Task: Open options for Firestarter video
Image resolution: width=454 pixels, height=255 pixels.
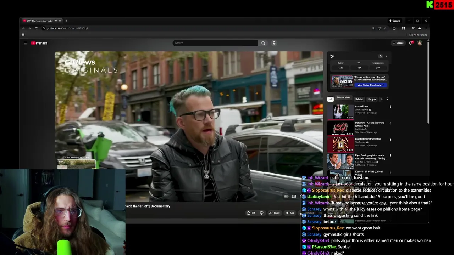Action: (x=390, y=140)
